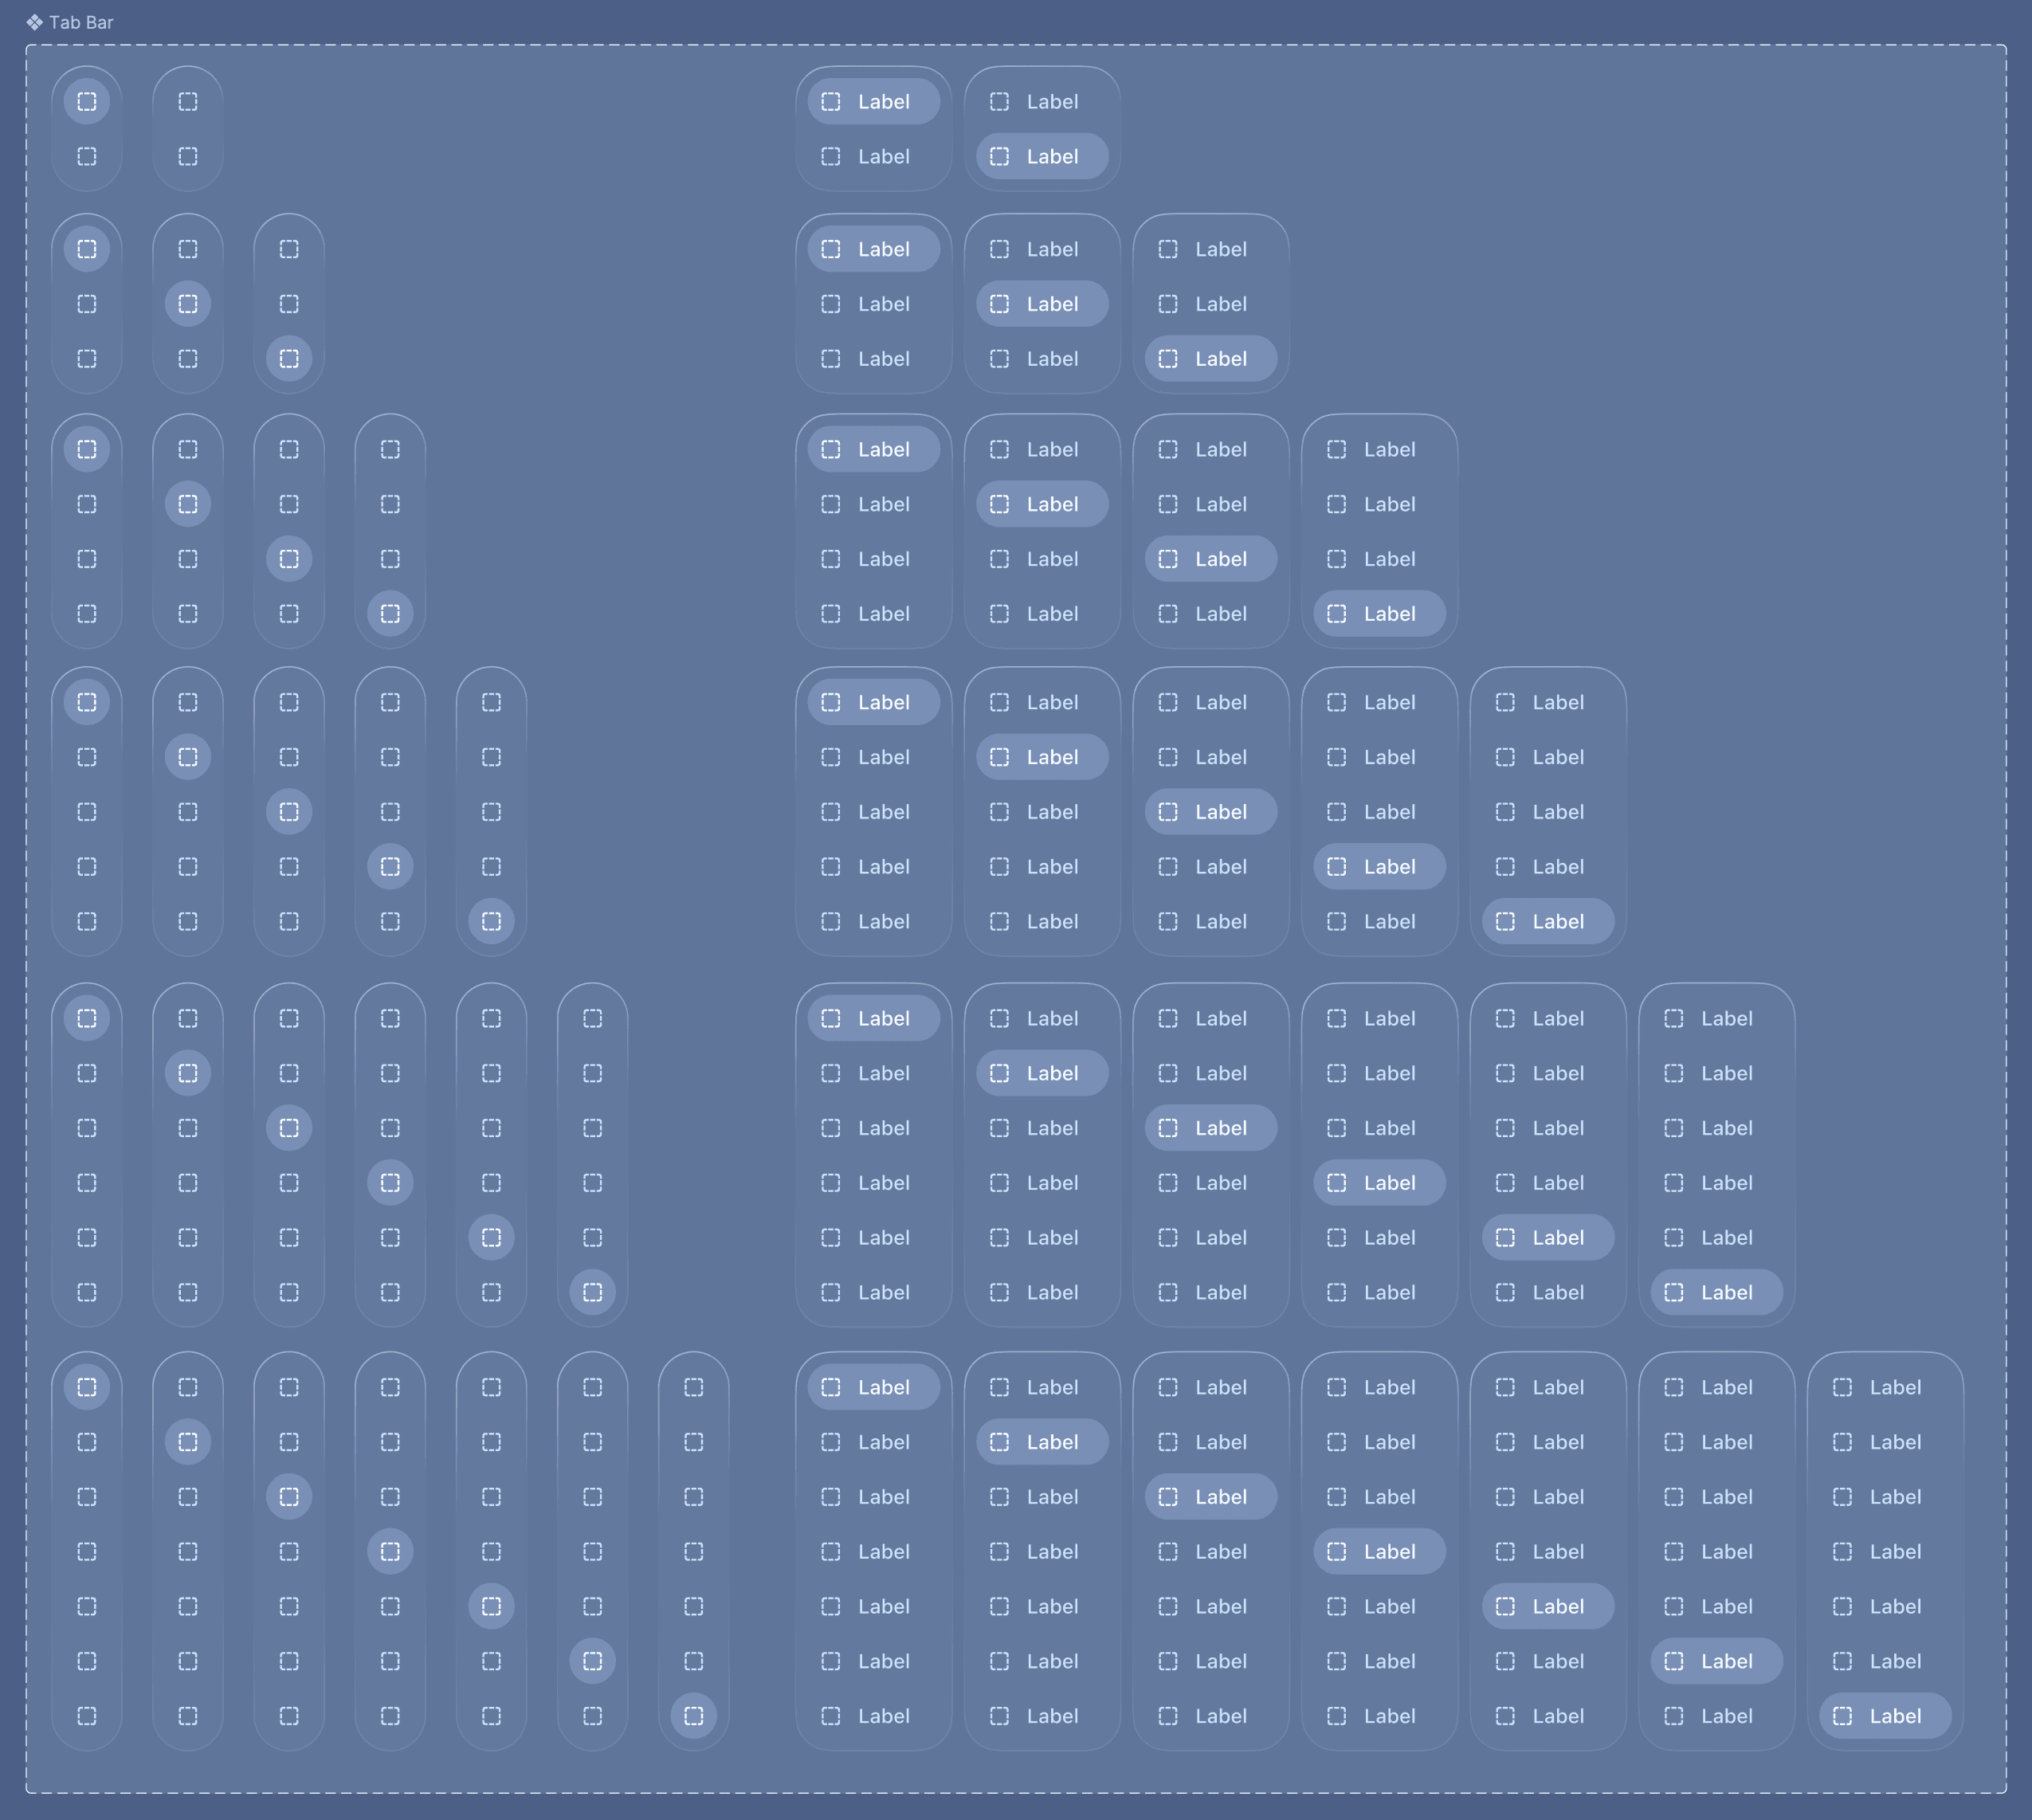Click highlighted center icon in fourth seven-icon bar
This screenshot has width=2032, height=1820.
click(390, 1551)
